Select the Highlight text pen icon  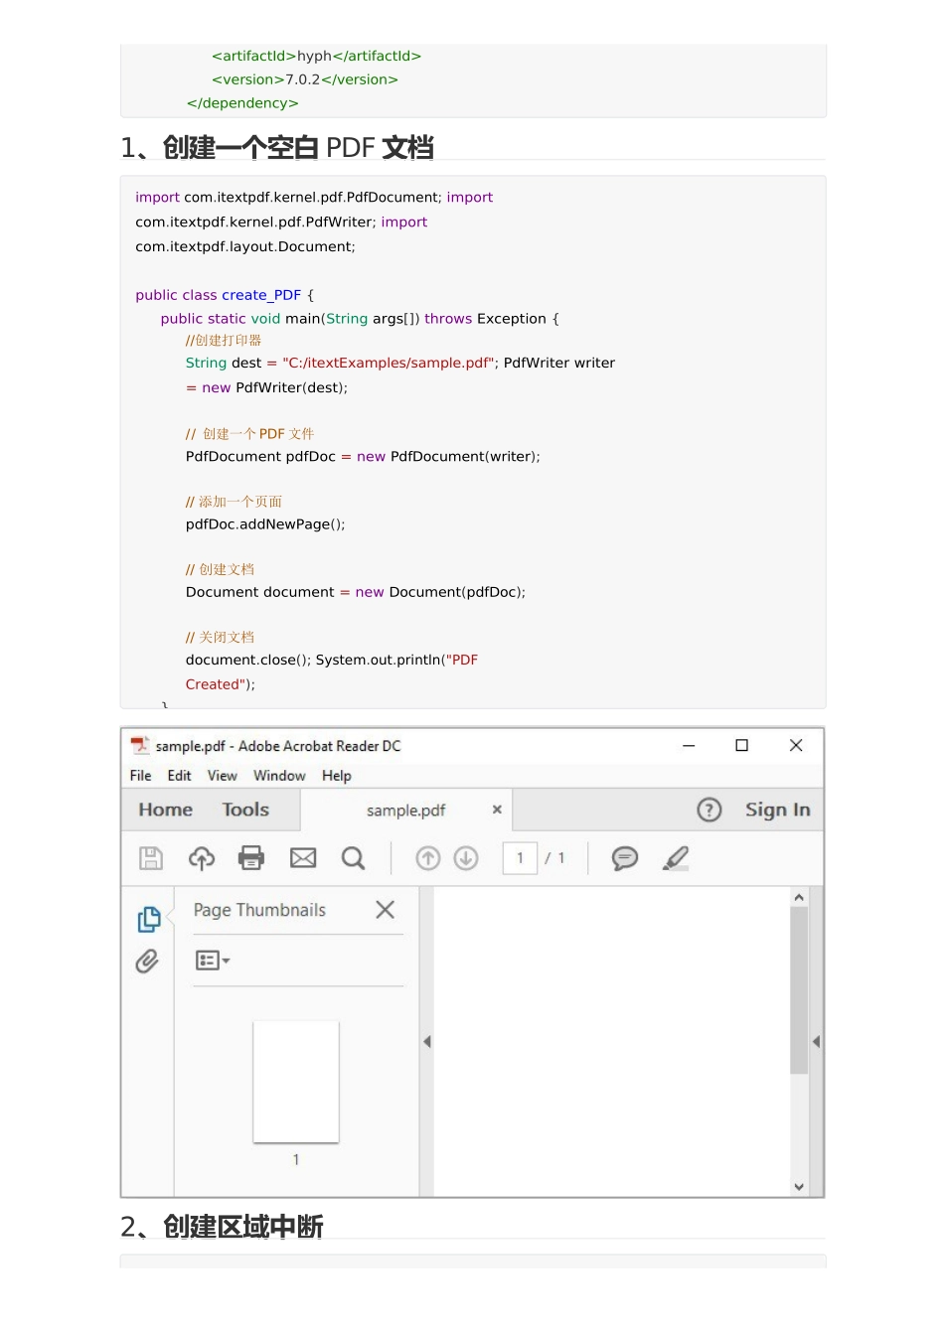[x=676, y=858]
